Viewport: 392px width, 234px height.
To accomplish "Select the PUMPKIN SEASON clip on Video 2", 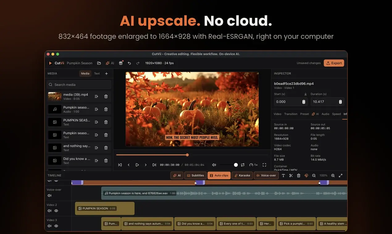I will point(105,208).
